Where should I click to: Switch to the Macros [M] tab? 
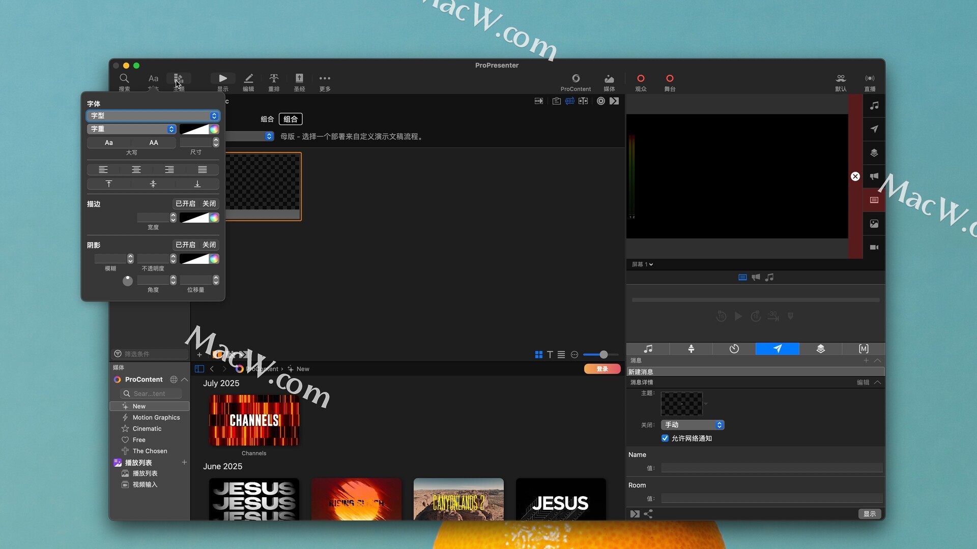point(864,349)
